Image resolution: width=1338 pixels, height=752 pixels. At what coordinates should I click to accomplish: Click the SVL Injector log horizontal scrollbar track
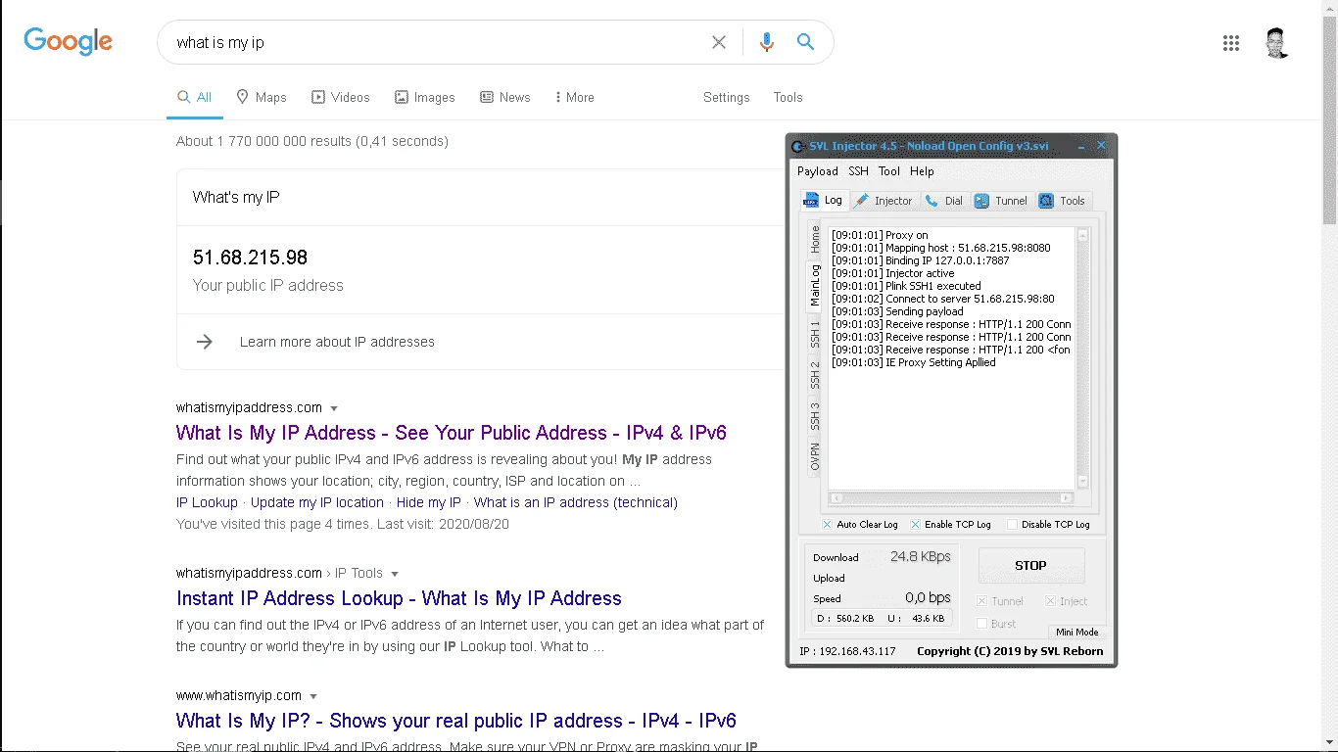coord(952,497)
